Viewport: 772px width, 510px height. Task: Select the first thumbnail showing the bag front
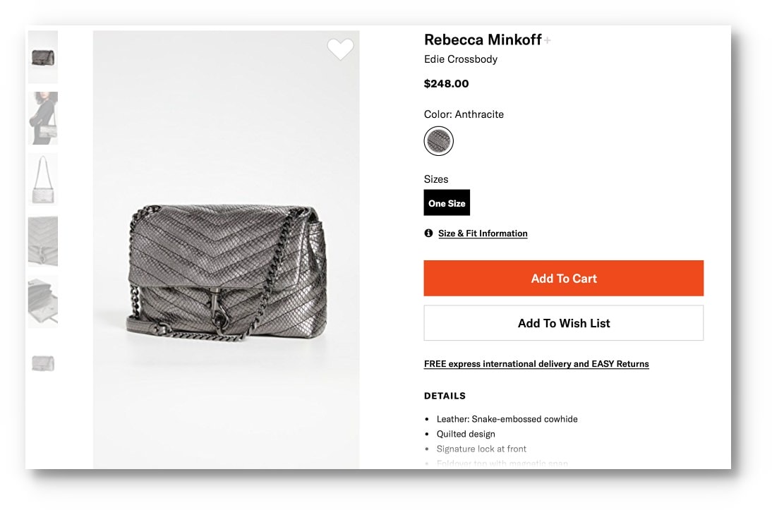point(43,56)
